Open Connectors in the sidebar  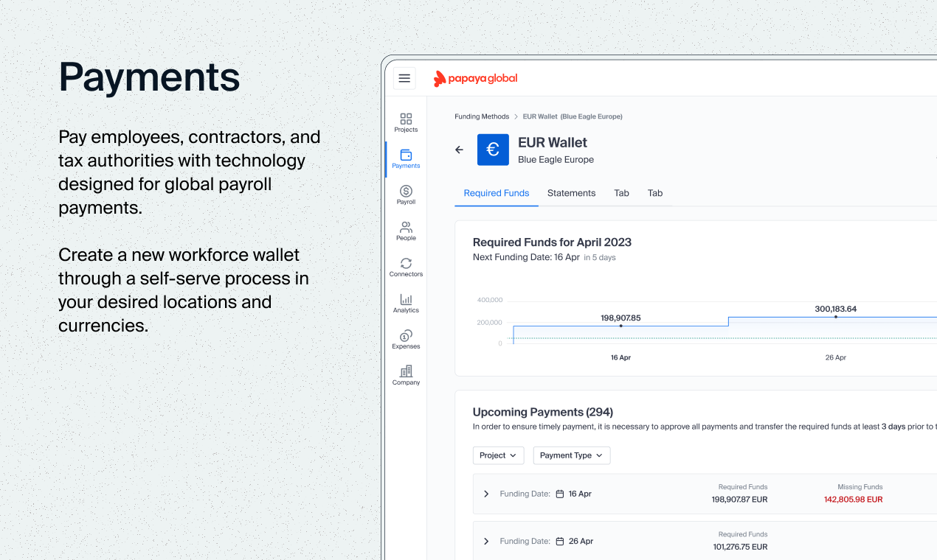point(406,267)
